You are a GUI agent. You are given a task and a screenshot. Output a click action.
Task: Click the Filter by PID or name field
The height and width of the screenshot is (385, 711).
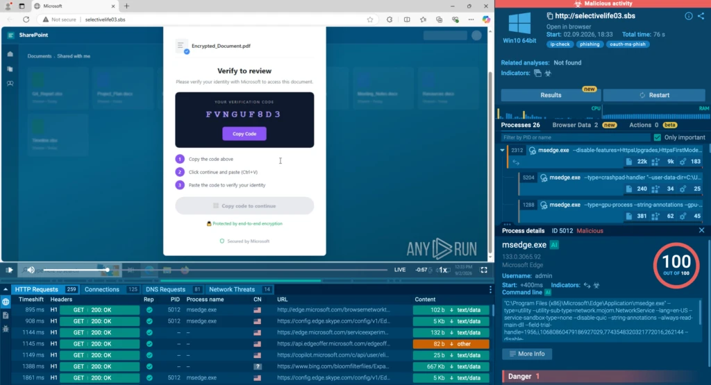click(576, 137)
